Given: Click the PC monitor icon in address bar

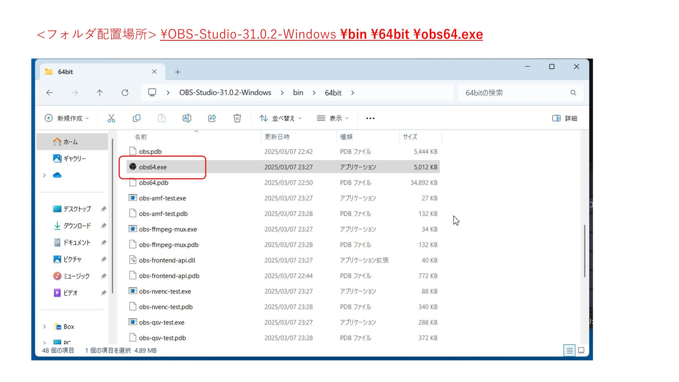Looking at the screenshot, I should click(x=152, y=92).
